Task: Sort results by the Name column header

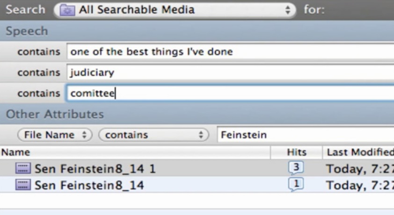Action: pyautogui.click(x=135, y=152)
